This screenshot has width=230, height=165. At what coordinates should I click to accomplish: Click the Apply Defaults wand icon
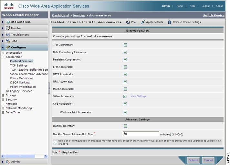pos(143,22)
